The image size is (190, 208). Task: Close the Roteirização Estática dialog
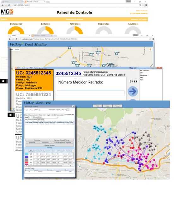point(73,107)
